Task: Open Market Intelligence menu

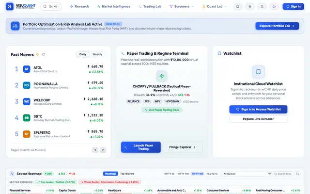Action: [x=114, y=6]
